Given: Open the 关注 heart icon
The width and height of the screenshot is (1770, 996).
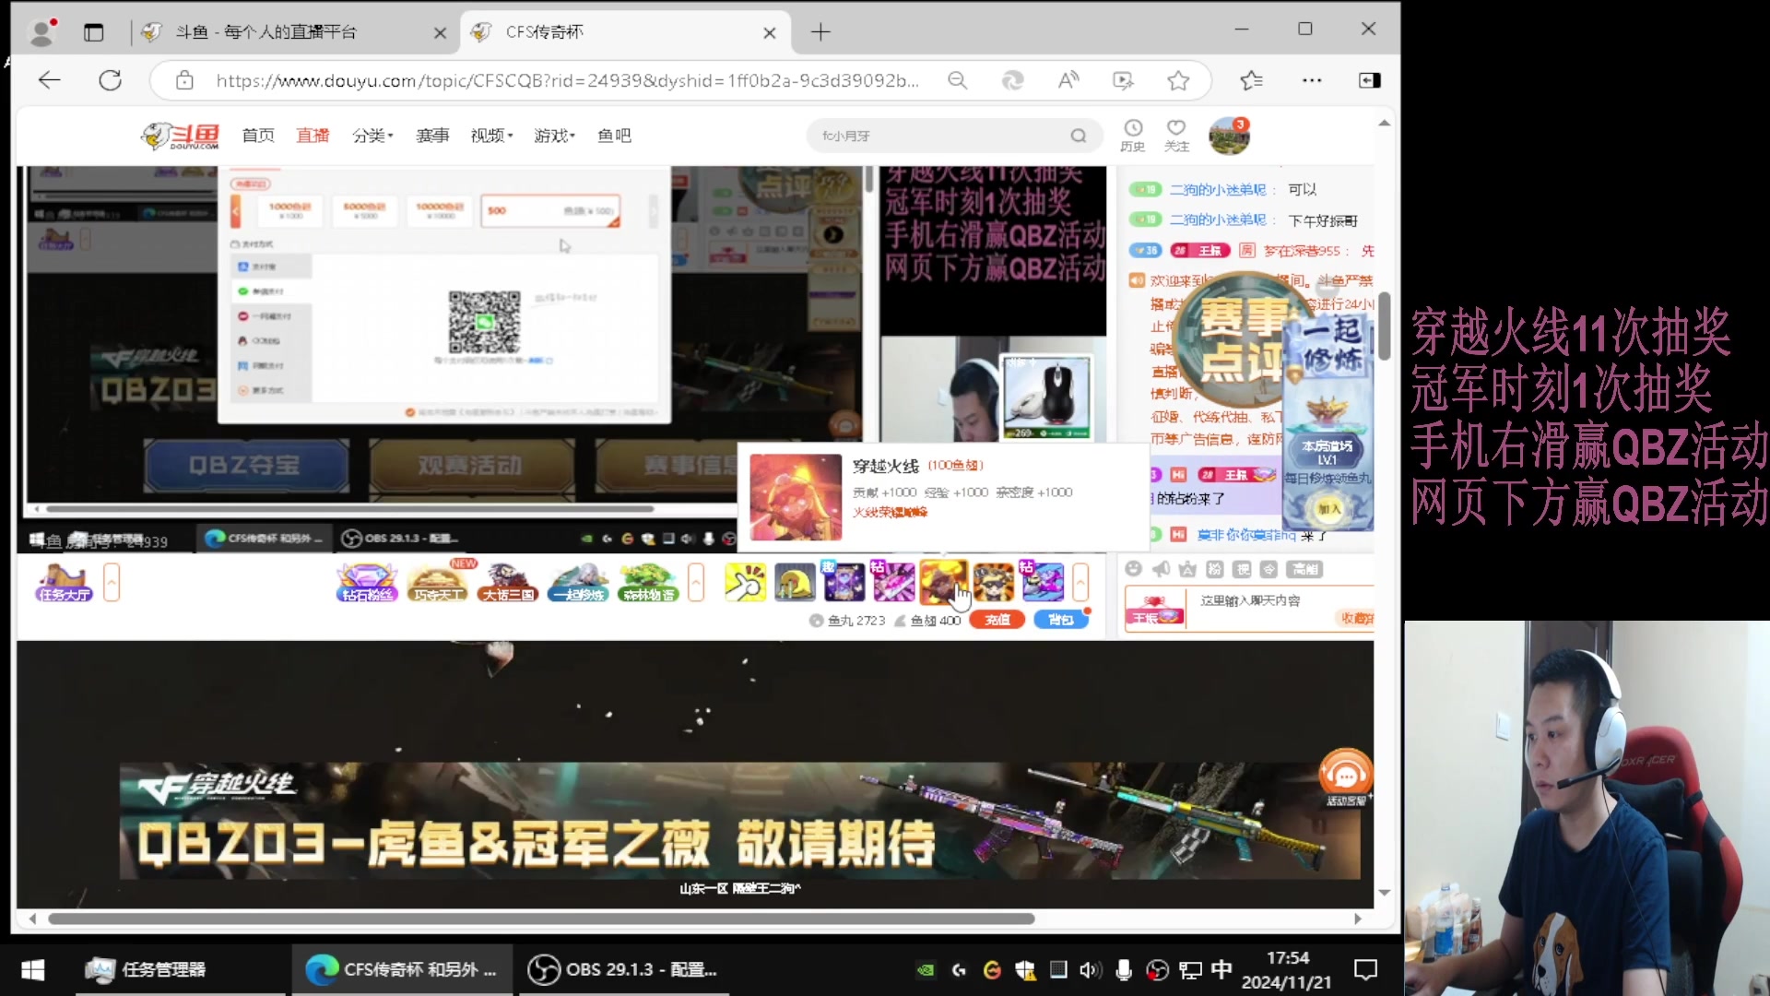Looking at the screenshot, I should pos(1176,135).
